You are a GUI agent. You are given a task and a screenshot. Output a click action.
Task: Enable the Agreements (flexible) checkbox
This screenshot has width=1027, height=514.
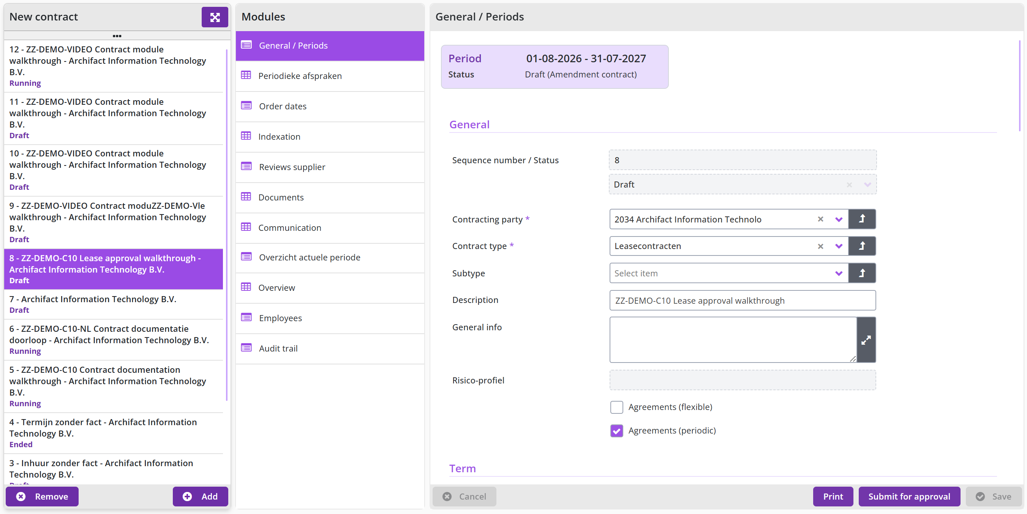pyautogui.click(x=616, y=407)
